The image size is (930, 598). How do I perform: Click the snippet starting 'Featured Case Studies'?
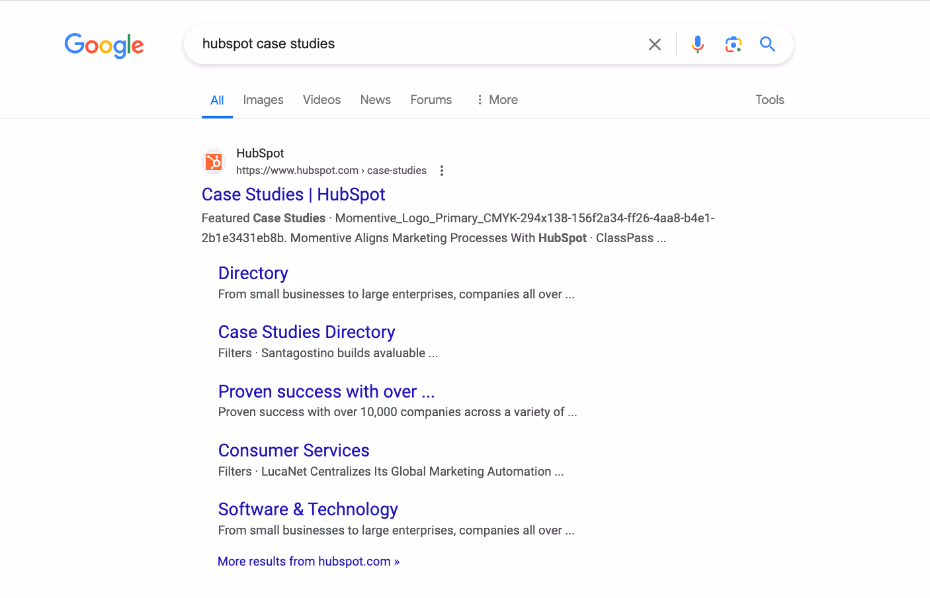458,228
